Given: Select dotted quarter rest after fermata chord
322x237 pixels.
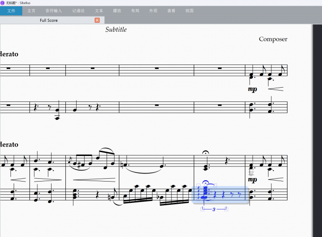Looking at the screenshot, I should (227, 161).
